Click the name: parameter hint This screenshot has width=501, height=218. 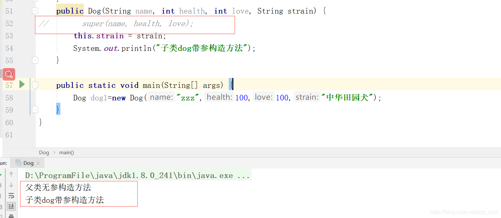(x=161, y=97)
